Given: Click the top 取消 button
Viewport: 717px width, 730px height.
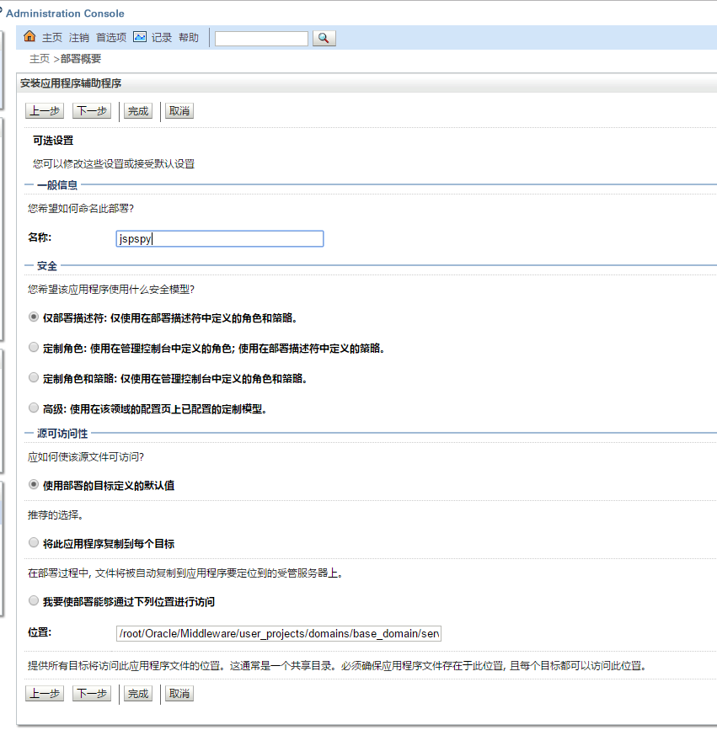Looking at the screenshot, I should [179, 111].
